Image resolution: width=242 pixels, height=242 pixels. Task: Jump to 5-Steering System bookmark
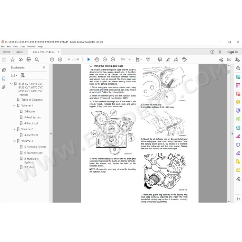35,147
